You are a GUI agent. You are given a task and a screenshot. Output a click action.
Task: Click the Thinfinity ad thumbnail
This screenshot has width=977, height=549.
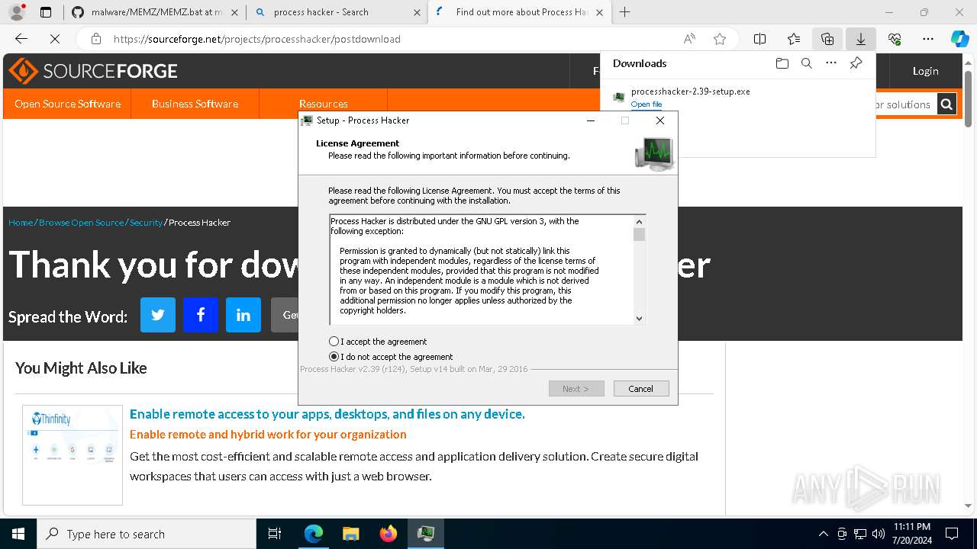click(x=73, y=454)
